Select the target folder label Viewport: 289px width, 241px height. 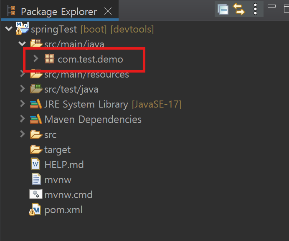57,150
